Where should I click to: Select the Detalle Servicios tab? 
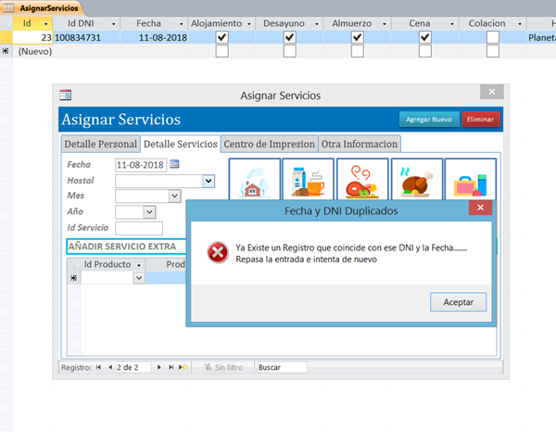click(180, 144)
